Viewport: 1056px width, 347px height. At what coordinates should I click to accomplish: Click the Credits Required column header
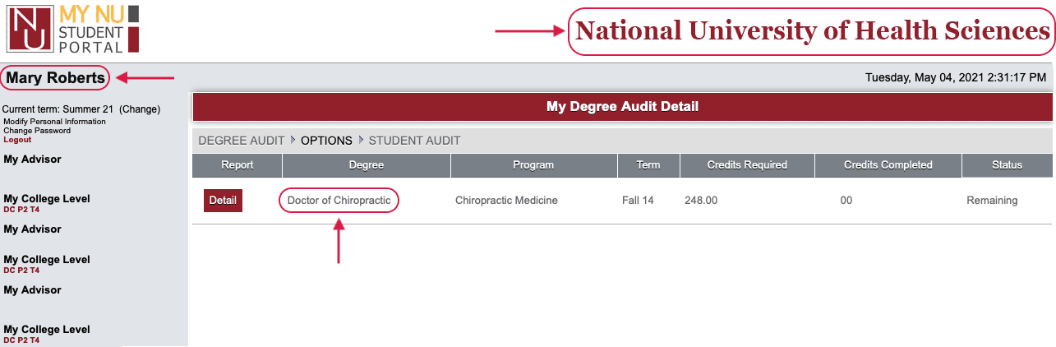(747, 165)
